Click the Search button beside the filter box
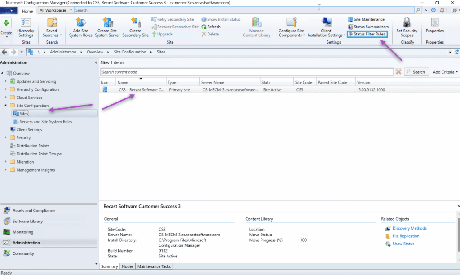460x275 pixels. pos(415,72)
